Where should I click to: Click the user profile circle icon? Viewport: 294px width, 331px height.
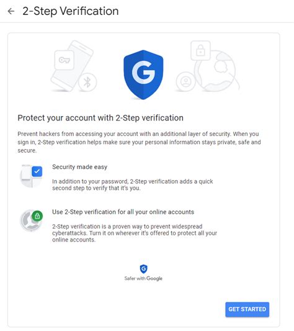(x=186, y=82)
